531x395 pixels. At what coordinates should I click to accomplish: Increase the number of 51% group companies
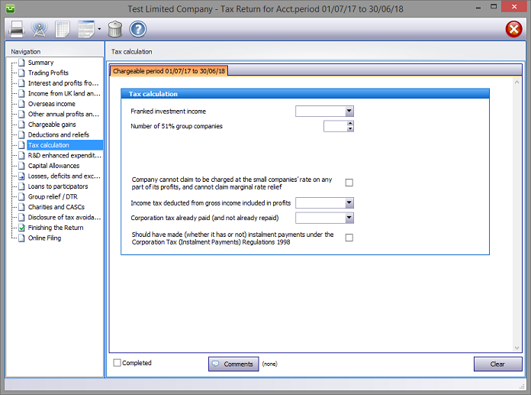350,124
